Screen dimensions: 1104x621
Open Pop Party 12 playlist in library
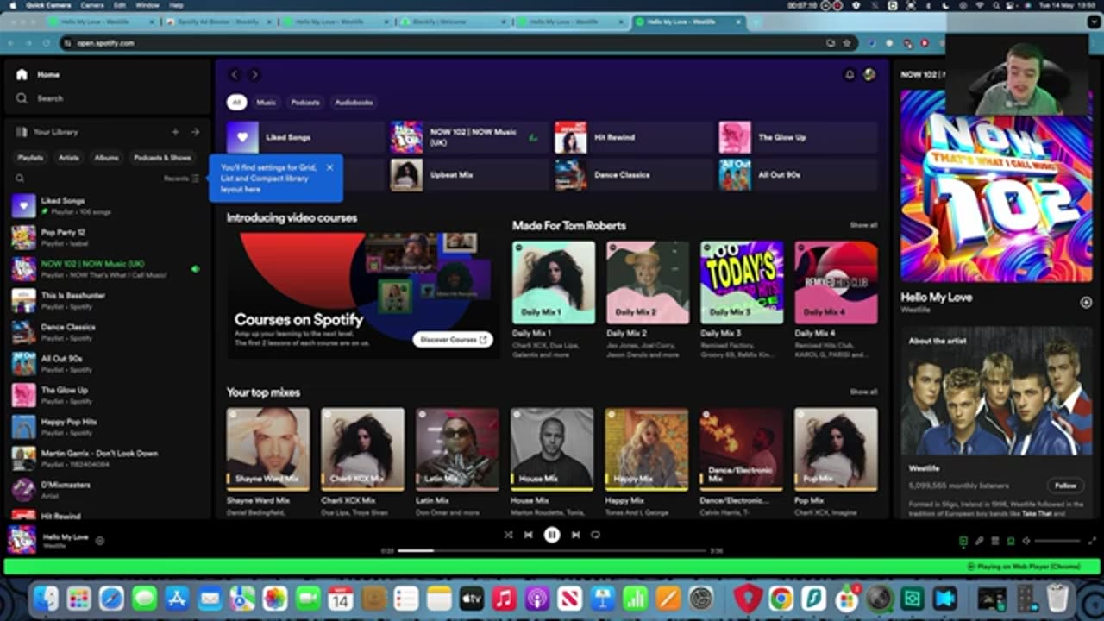click(x=108, y=237)
